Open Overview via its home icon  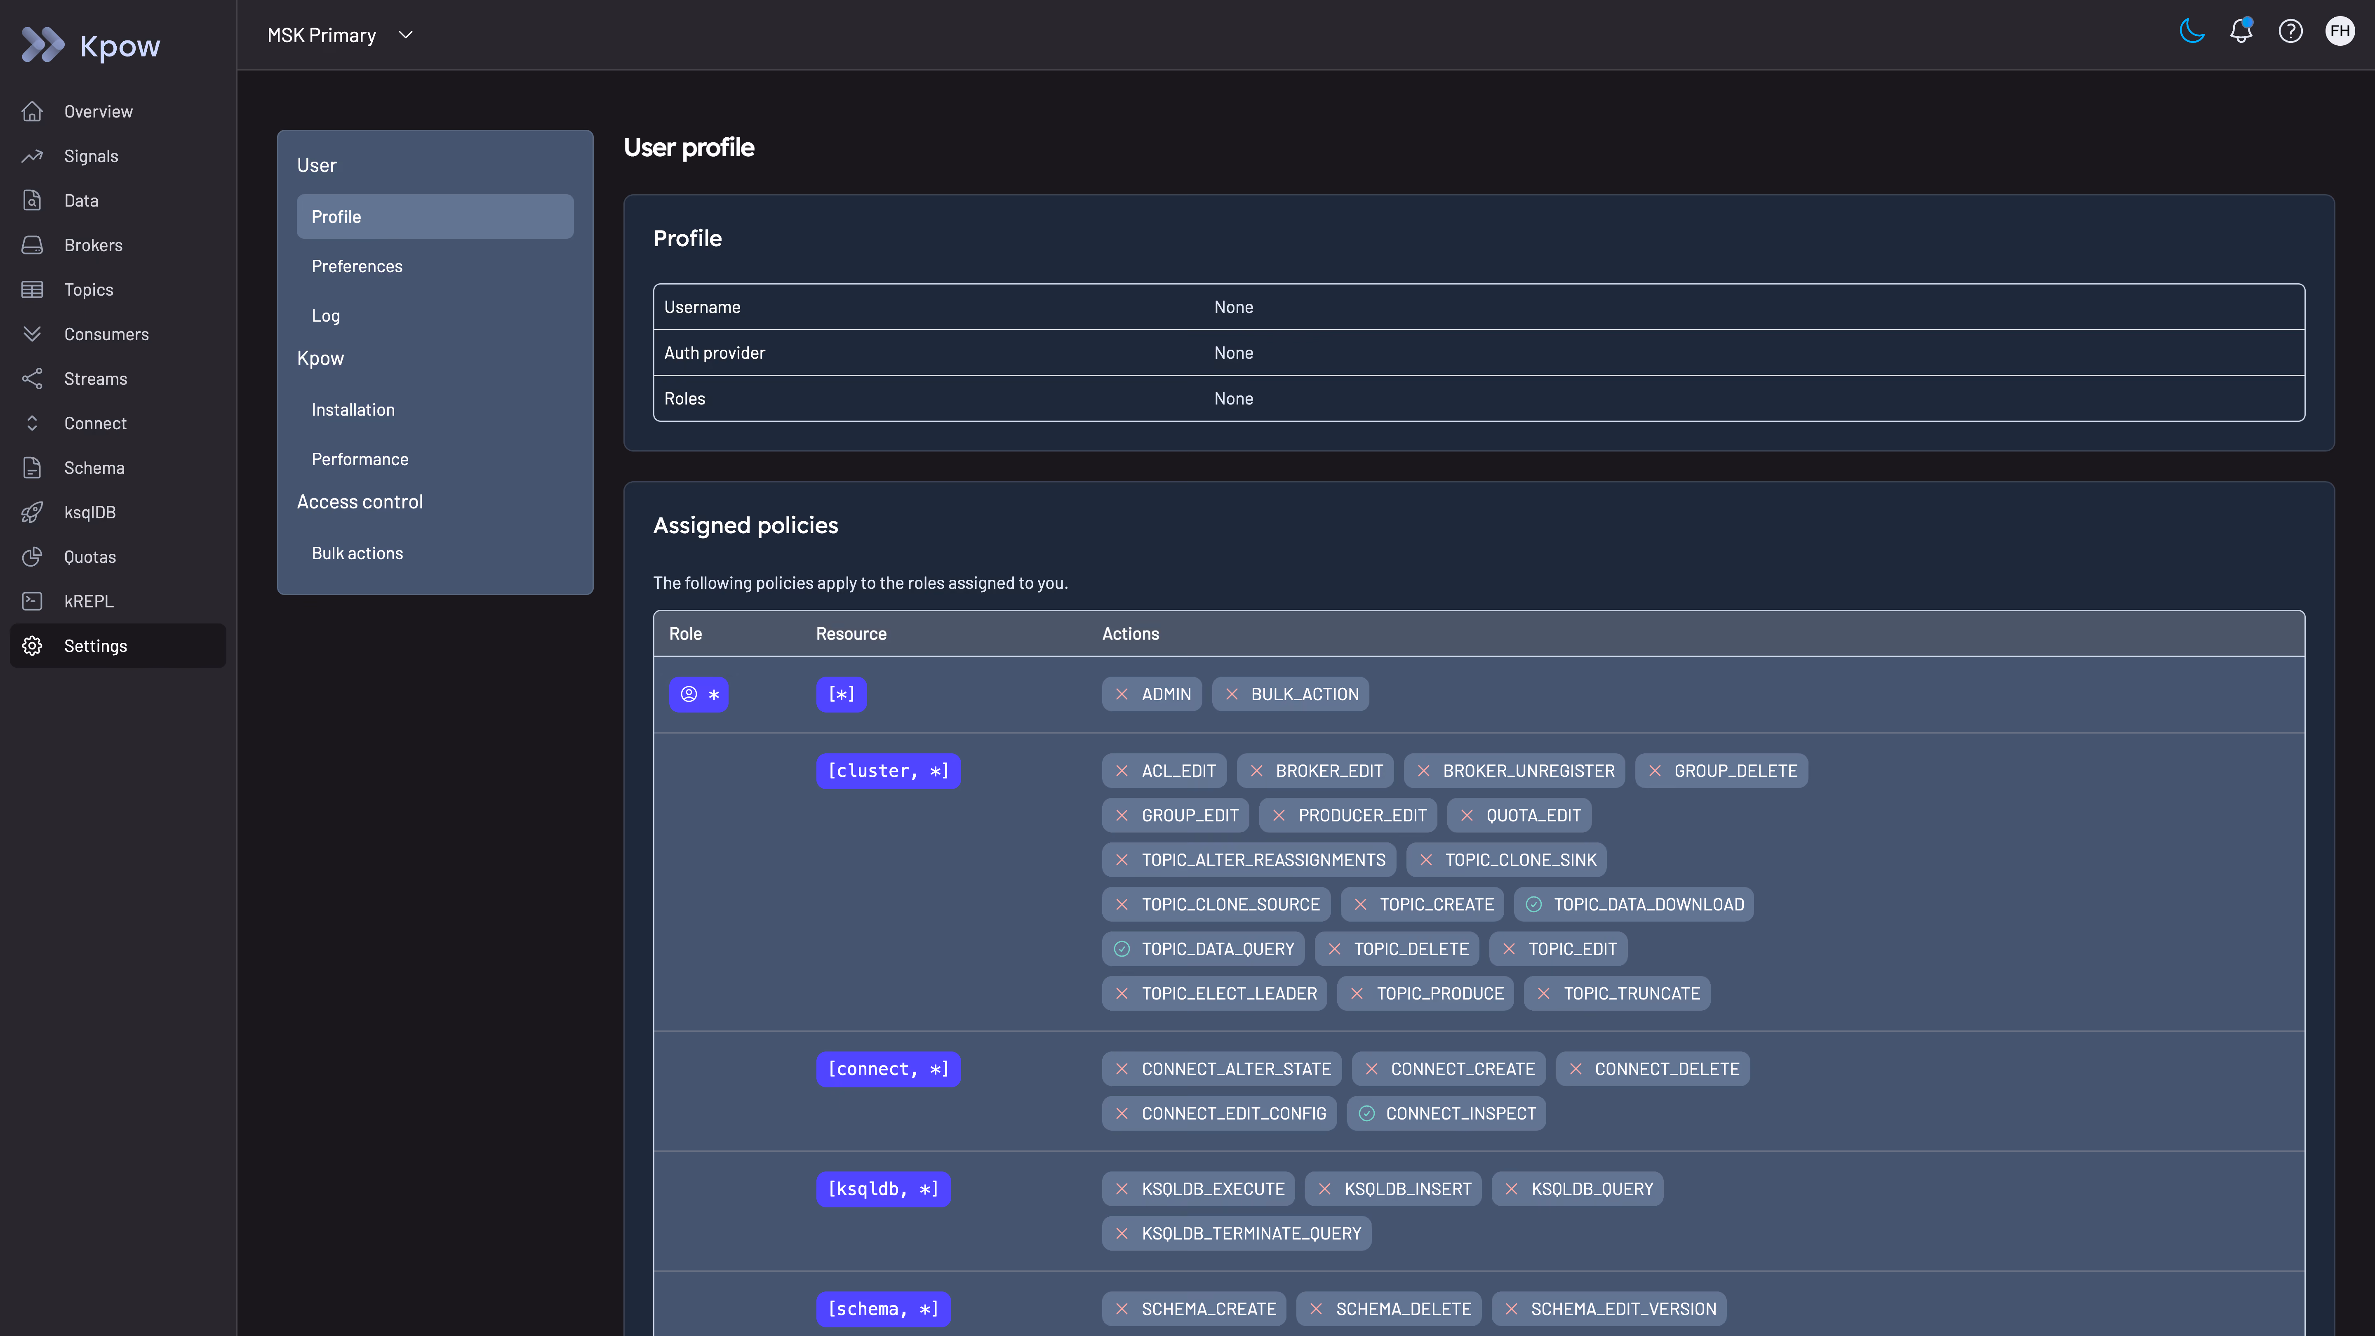point(32,112)
